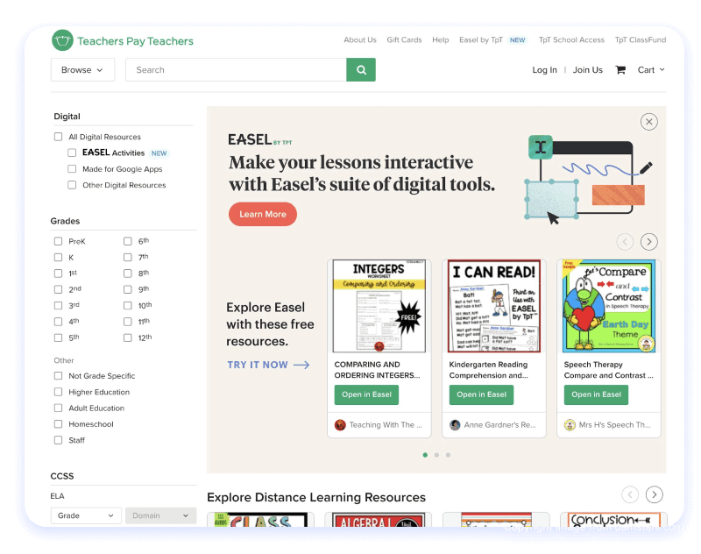Screen dimensions: 701x554
Task: Click into the Search input field
Action: click(237, 70)
